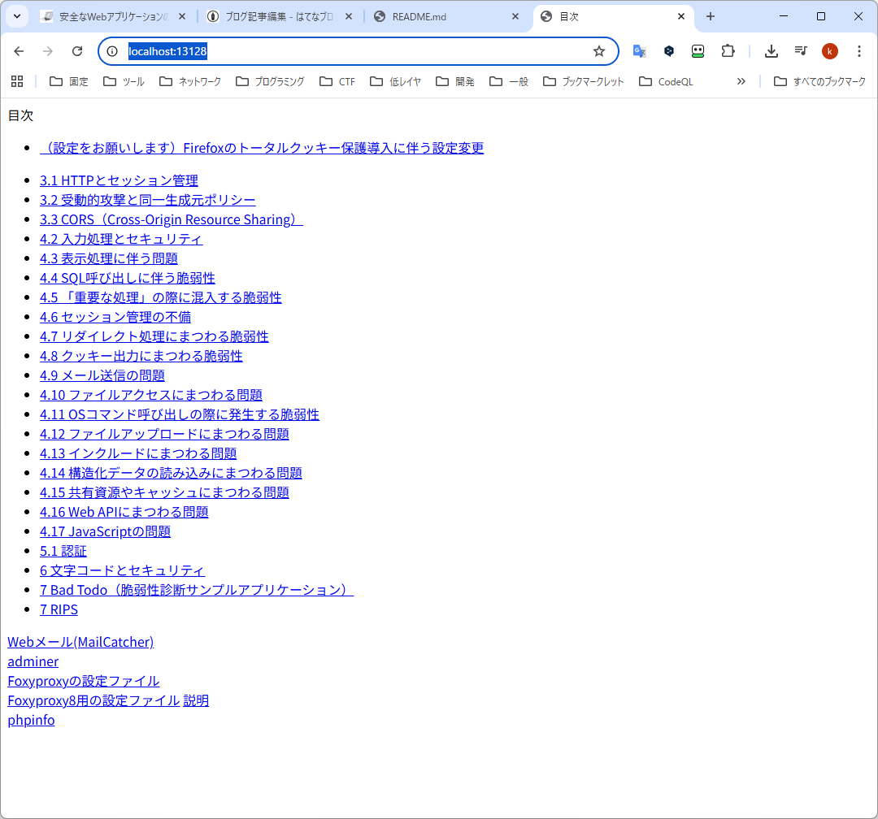
Task: Open the phpinfo link
Action: pyautogui.click(x=32, y=720)
